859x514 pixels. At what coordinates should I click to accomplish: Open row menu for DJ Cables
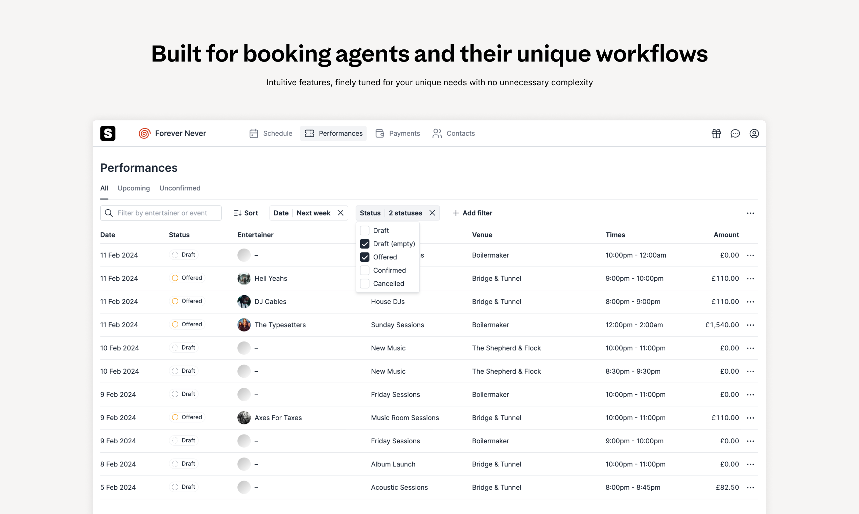(x=750, y=302)
